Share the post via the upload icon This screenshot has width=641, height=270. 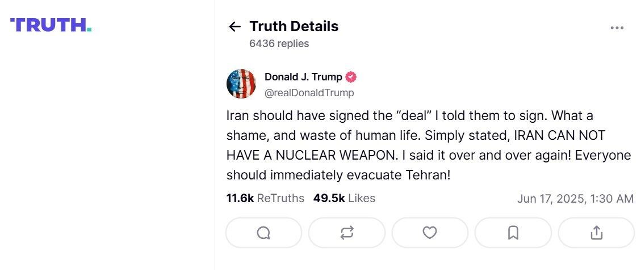[x=596, y=233]
